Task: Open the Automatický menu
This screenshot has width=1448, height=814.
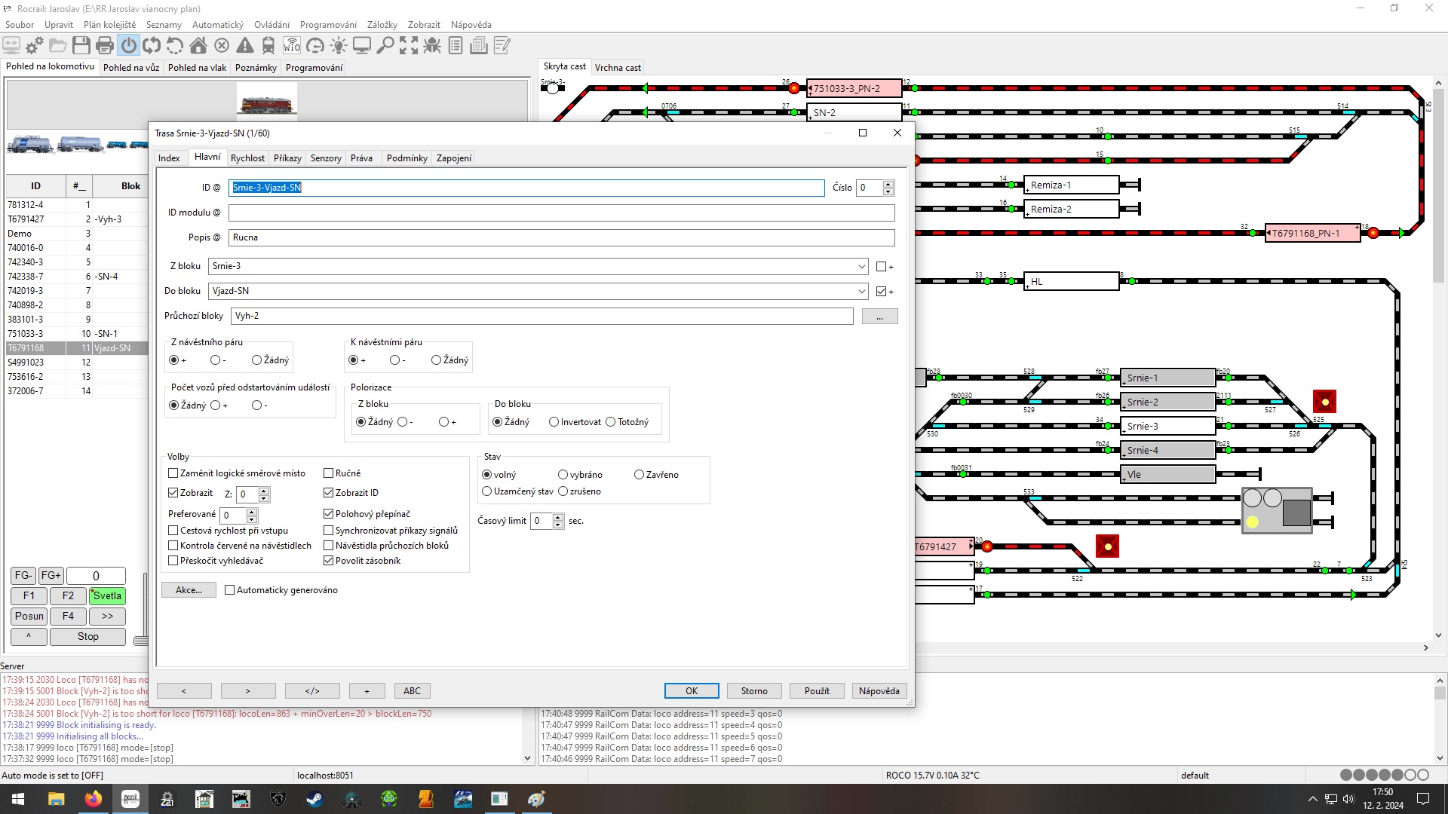Action: 218,25
